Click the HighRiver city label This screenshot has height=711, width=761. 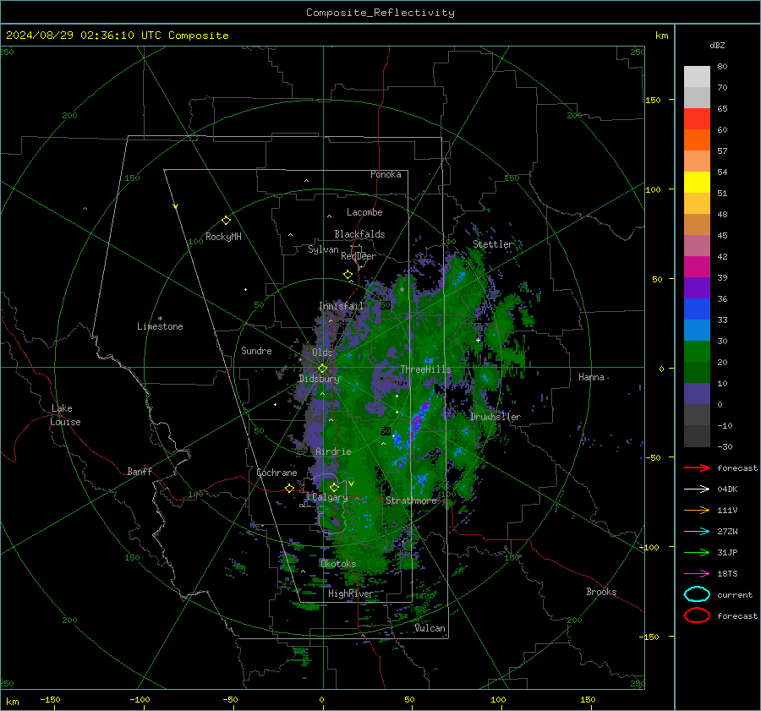tap(350, 593)
